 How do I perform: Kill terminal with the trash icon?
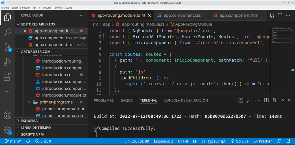coord(274,100)
